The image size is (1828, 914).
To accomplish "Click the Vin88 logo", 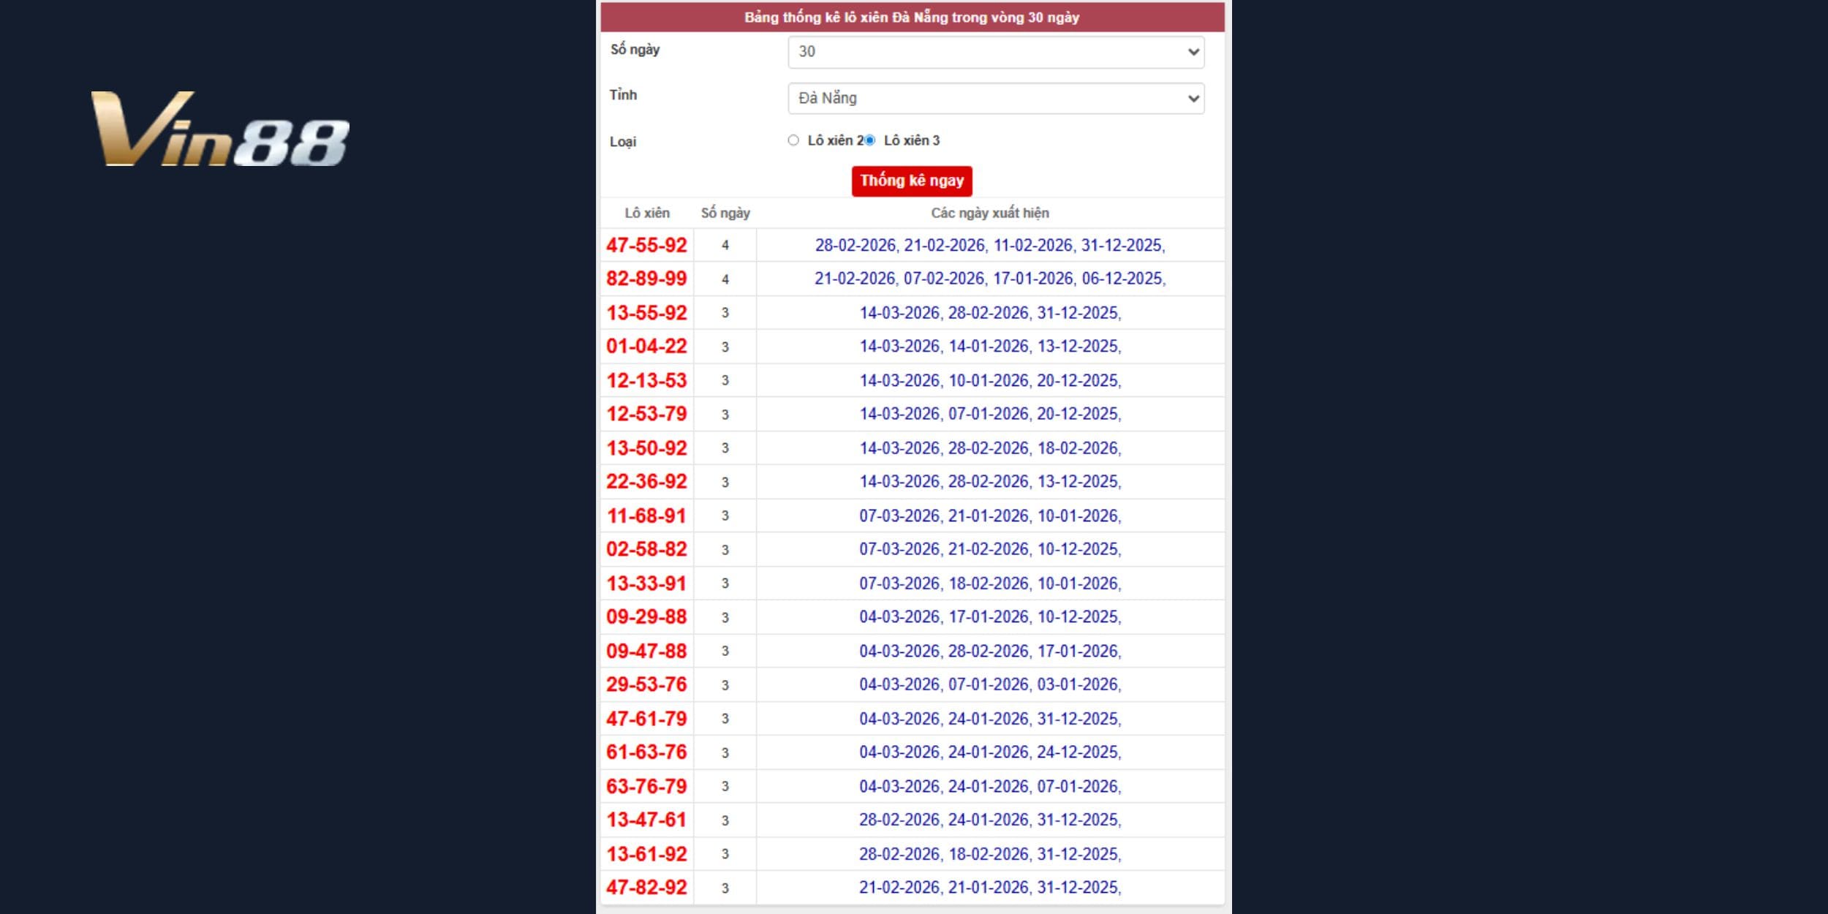I will 219,129.
